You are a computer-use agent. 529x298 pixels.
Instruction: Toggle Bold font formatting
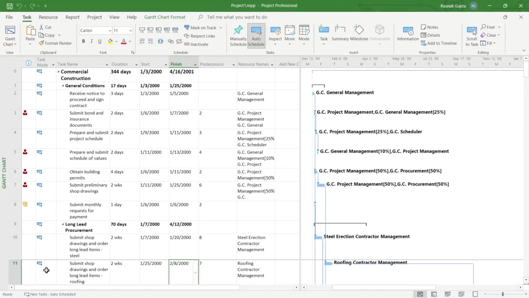83,41
